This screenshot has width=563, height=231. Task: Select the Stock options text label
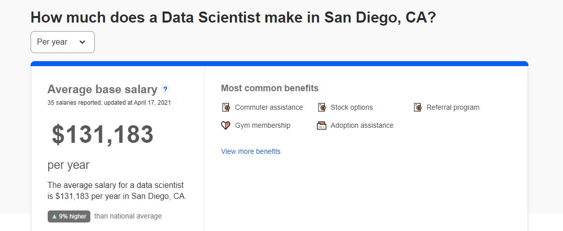[x=352, y=107]
